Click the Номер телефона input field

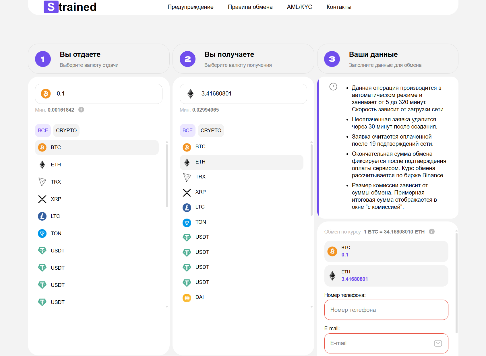386,310
